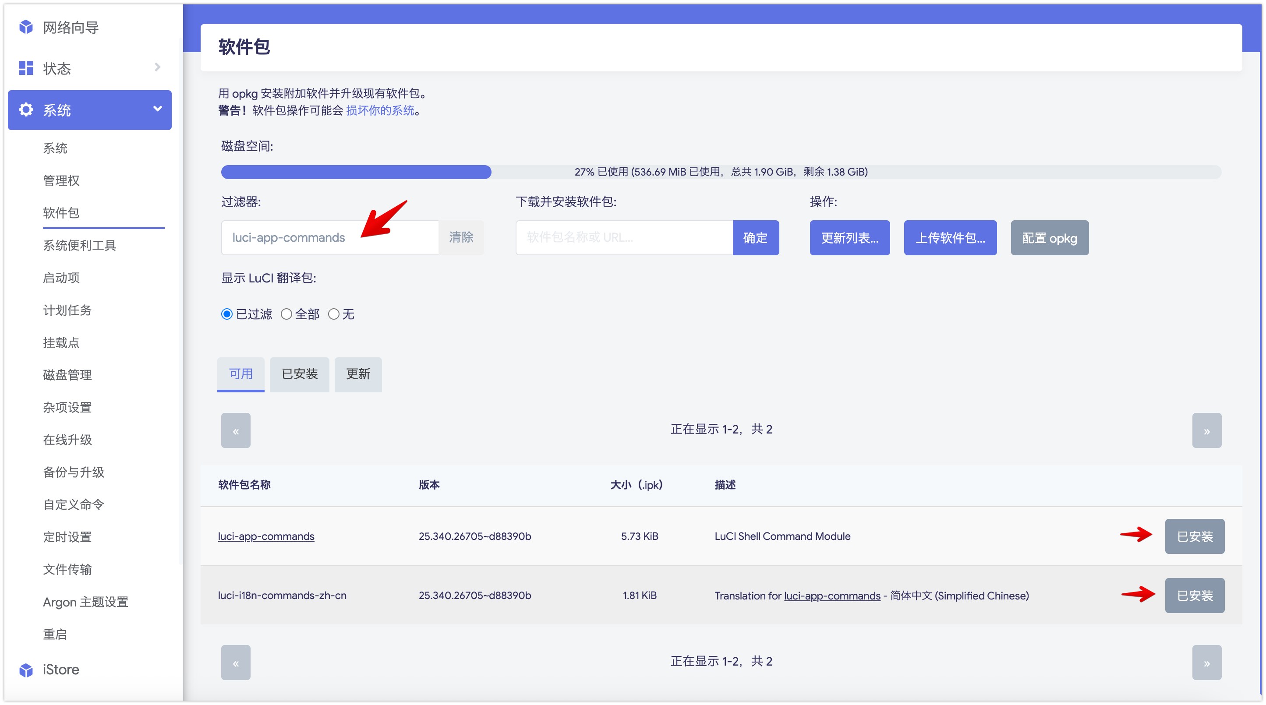Click the disk space usage bar
Screen dimensions: 1266x705
pyautogui.click(x=721, y=172)
